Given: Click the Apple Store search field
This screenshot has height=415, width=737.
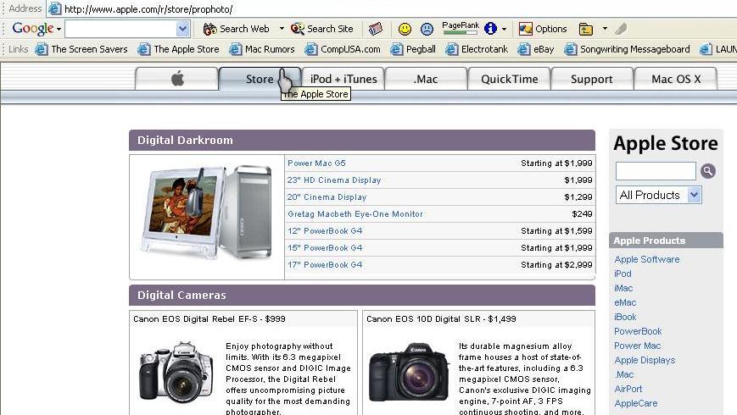Looking at the screenshot, I should pyautogui.click(x=656, y=171).
